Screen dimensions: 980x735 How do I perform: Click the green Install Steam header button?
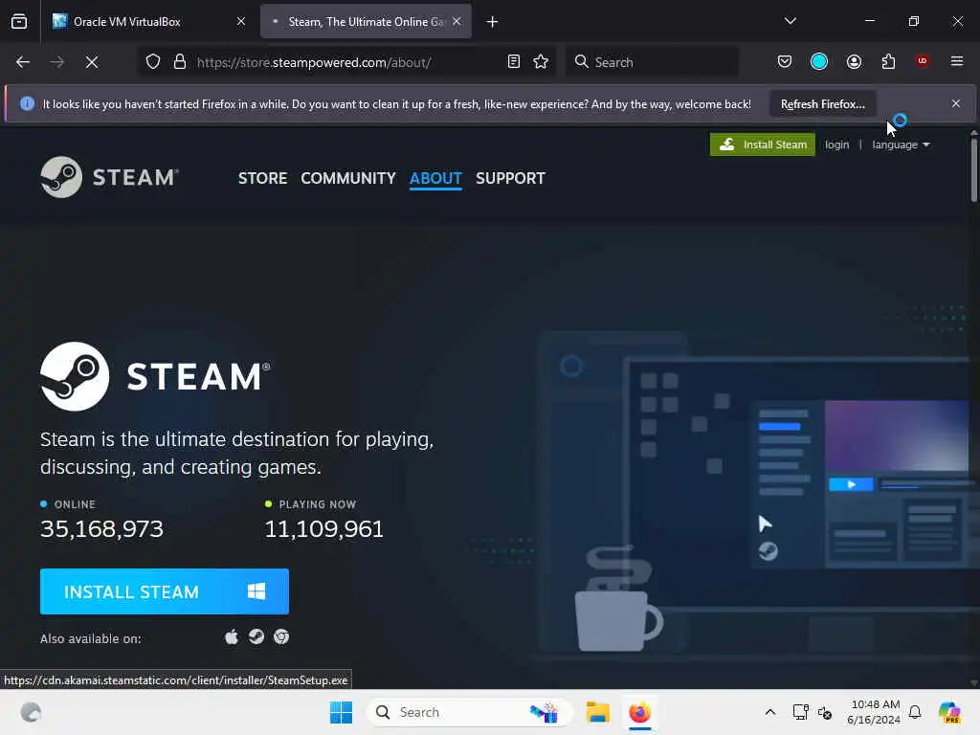click(763, 145)
